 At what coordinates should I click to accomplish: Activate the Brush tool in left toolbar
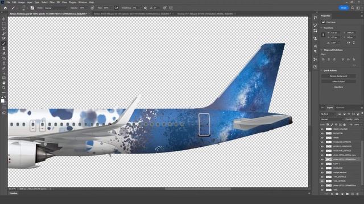click(4, 44)
